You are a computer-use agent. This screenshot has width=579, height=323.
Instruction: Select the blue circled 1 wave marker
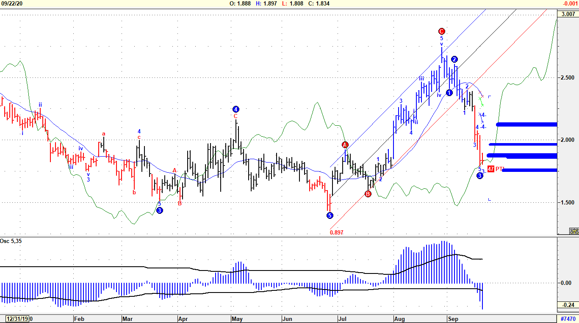pyautogui.click(x=449, y=93)
